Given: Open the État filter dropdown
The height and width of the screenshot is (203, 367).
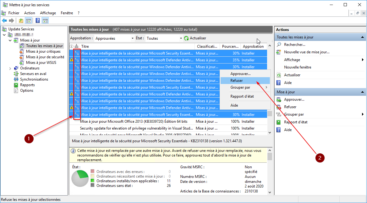Looking at the screenshot, I should click(181, 38).
